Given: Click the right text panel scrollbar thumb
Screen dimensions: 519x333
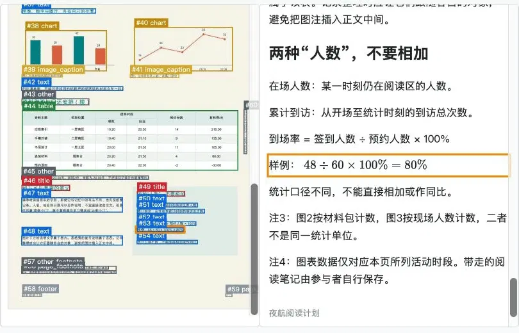Looking at the screenshot, I should [513, 297].
